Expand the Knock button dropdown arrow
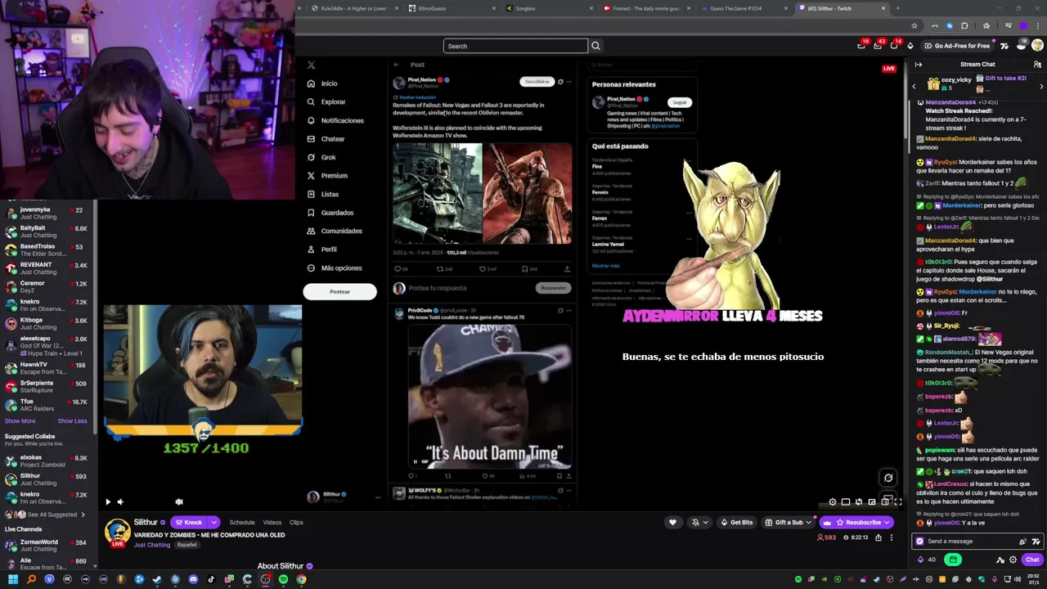Image resolution: width=1047 pixels, height=589 pixels. [213, 522]
